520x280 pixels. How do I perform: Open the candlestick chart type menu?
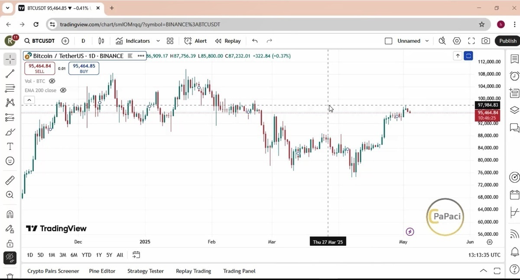click(x=101, y=41)
